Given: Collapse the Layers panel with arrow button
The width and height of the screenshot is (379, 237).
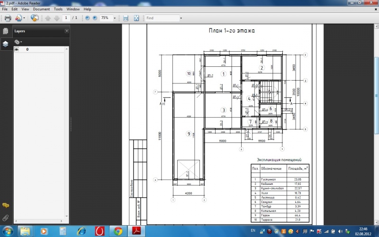Looking at the screenshot, I should [67, 31].
